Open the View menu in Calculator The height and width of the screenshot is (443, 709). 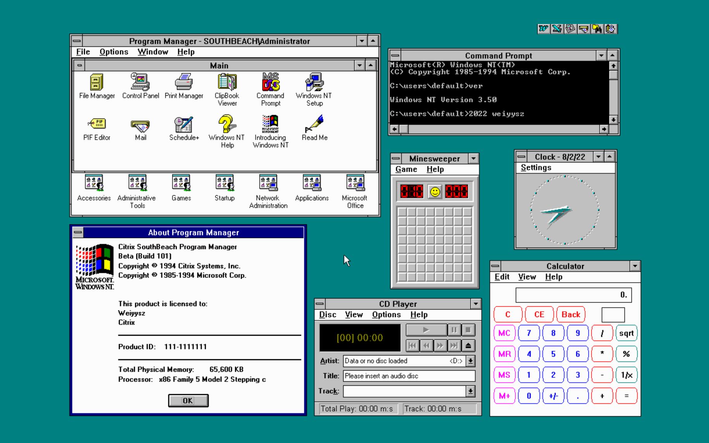coord(527,277)
